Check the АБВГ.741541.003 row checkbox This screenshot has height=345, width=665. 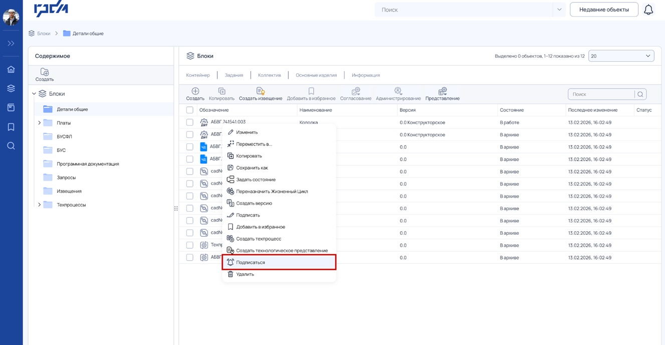pos(189,122)
